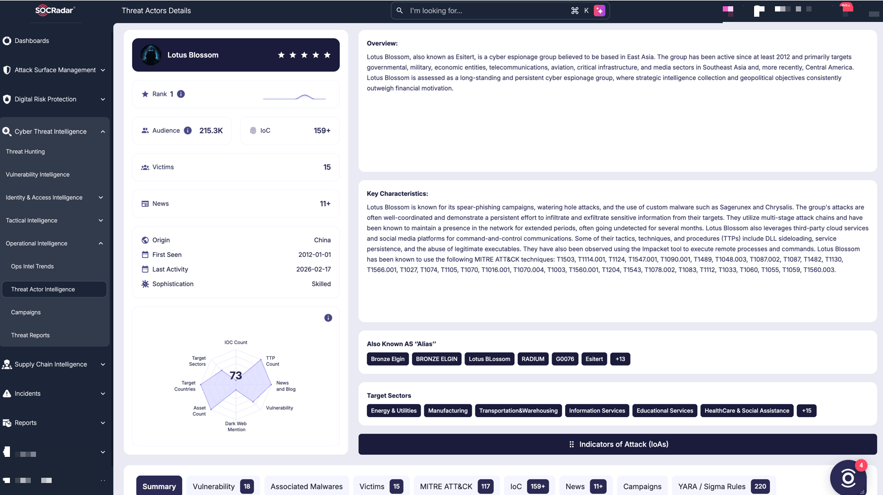883x495 pixels.
Task: Click the Bronze Elgin alias tag
Action: (388, 359)
